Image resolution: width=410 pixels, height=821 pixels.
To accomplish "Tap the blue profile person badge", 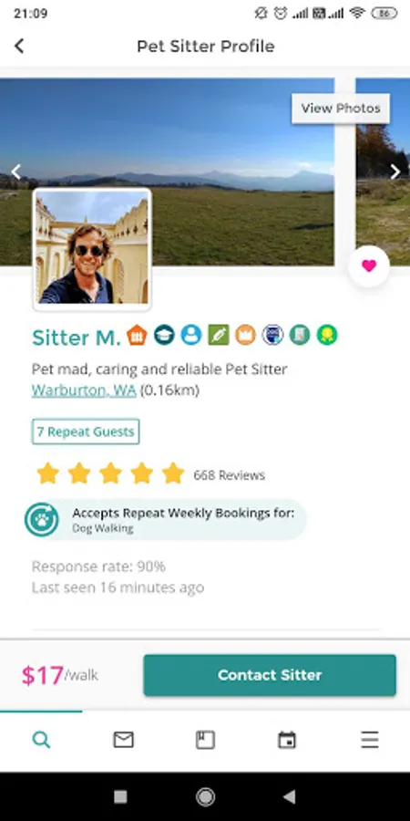I will (x=191, y=335).
